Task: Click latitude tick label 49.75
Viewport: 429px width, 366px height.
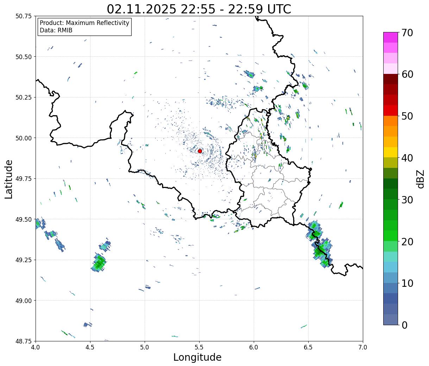Action: click(x=24, y=179)
